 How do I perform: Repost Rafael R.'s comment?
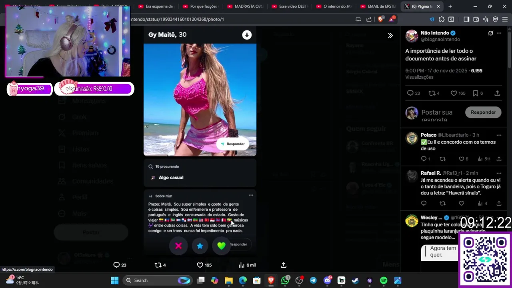click(442, 203)
